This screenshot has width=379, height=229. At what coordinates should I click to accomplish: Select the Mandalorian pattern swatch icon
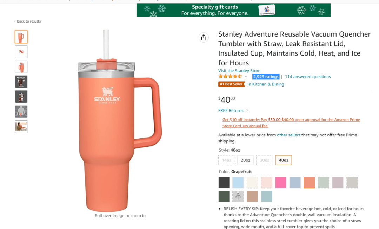point(238,196)
